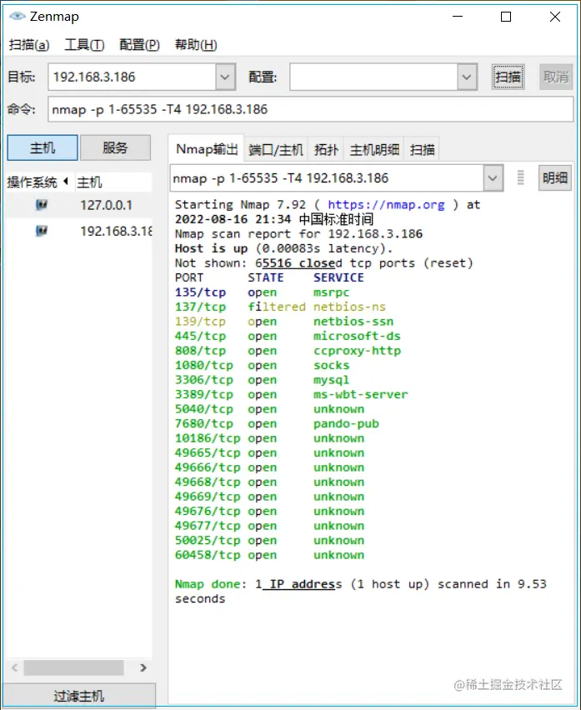The height and width of the screenshot is (710, 581).
Task: Open the https://nmap.org link
Action: 386,205
